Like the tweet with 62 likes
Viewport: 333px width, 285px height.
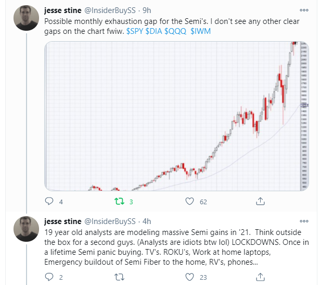click(190, 201)
